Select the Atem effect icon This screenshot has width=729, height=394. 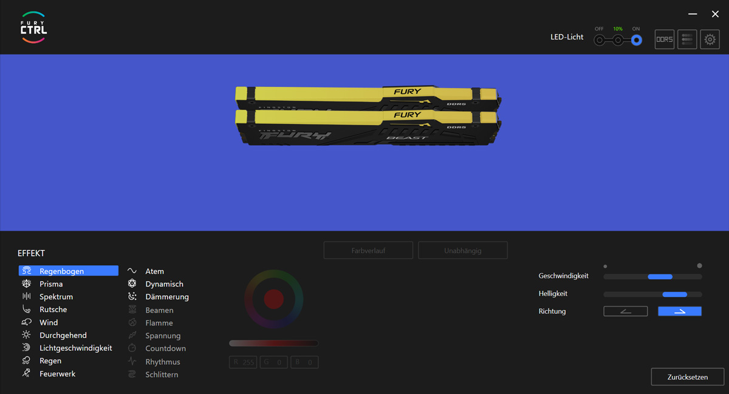132,271
